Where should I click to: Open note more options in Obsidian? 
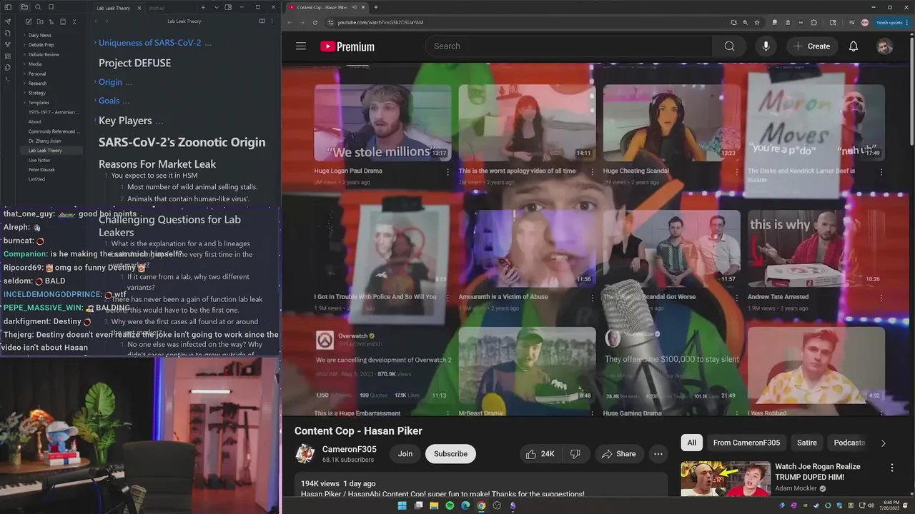point(272,21)
